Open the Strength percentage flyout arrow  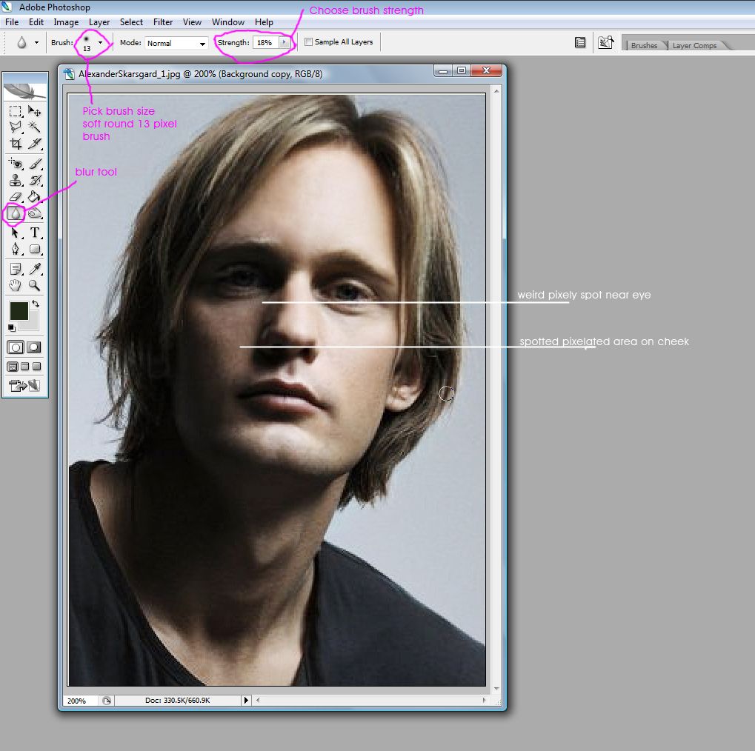pos(285,42)
